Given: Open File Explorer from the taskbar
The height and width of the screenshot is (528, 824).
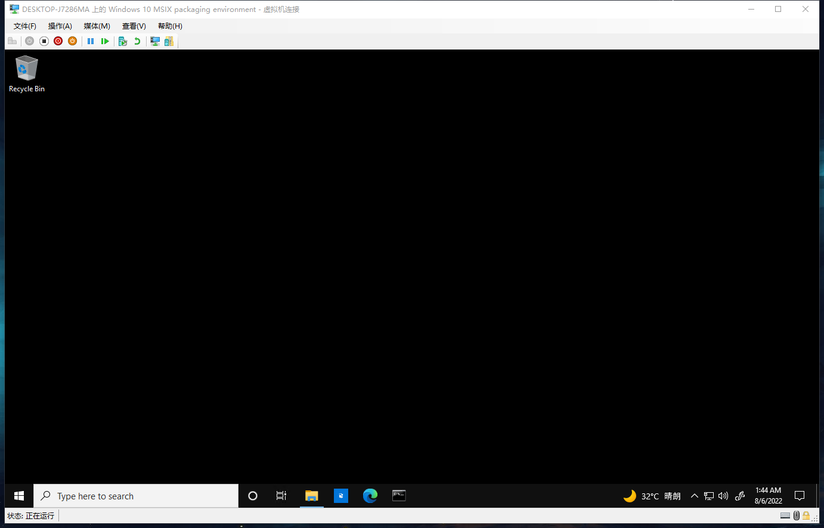Looking at the screenshot, I should [311, 496].
